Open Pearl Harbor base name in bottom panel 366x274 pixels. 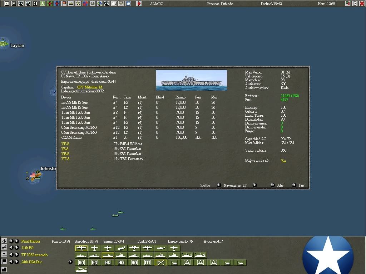[31, 241]
